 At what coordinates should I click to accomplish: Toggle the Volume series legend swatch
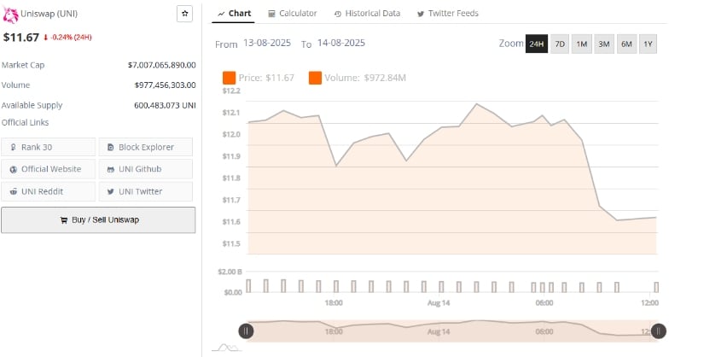pyautogui.click(x=315, y=78)
